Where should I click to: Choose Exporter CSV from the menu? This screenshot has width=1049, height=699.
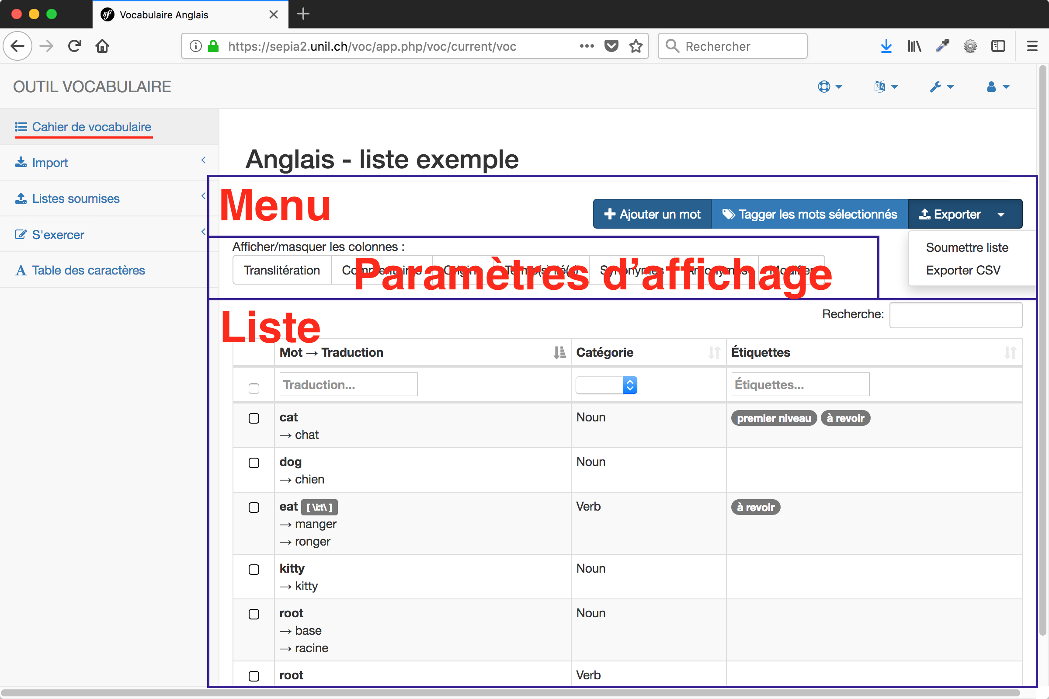(x=962, y=270)
